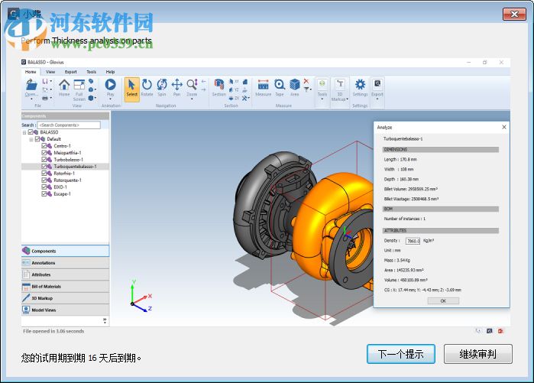This screenshot has height=383, width=534.
Task: Uncheck the Turbobalasso-1 component
Action: tap(44, 159)
